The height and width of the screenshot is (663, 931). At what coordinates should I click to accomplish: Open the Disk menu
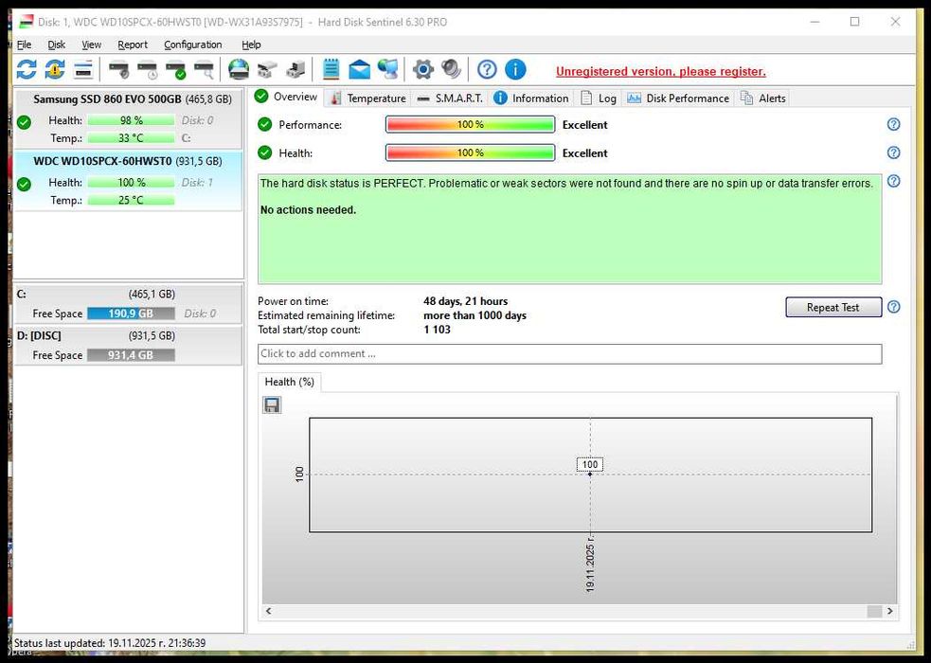pyautogui.click(x=57, y=45)
